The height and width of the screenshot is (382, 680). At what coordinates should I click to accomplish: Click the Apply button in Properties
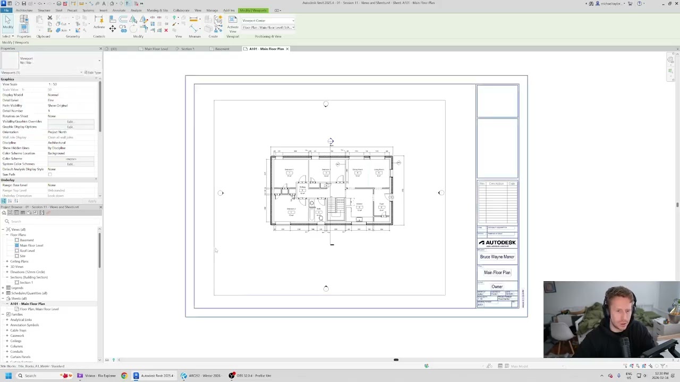point(92,201)
